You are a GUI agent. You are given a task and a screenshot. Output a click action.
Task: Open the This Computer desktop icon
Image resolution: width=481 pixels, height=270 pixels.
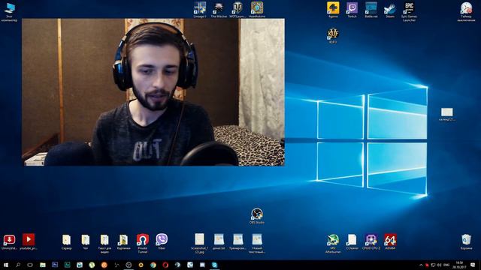(9, 12)
